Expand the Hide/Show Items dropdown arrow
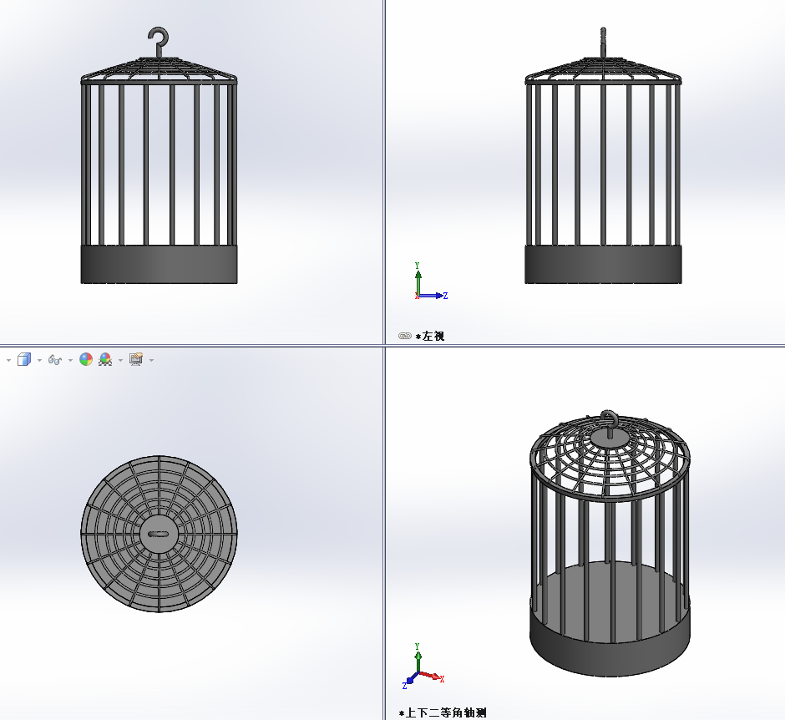 click(70, 360)
